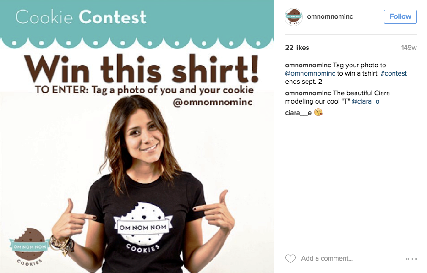This screenshot has width=427, height=273.
Task: Open the @ciara_o mention link
Action: click(x=366, y=102)
